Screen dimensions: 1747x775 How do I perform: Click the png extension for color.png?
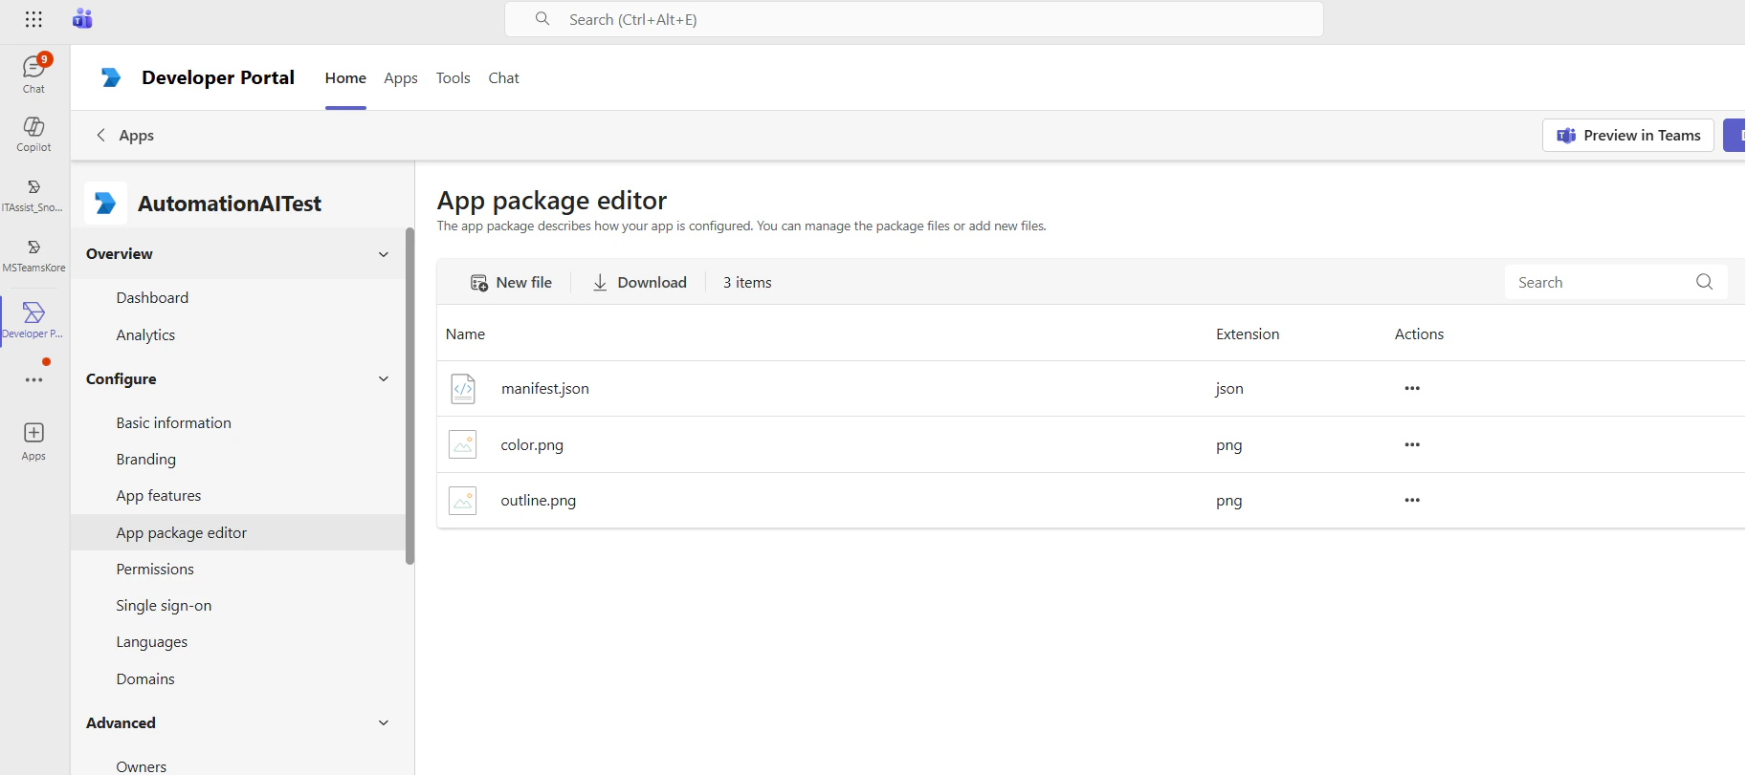point(1228,444)
